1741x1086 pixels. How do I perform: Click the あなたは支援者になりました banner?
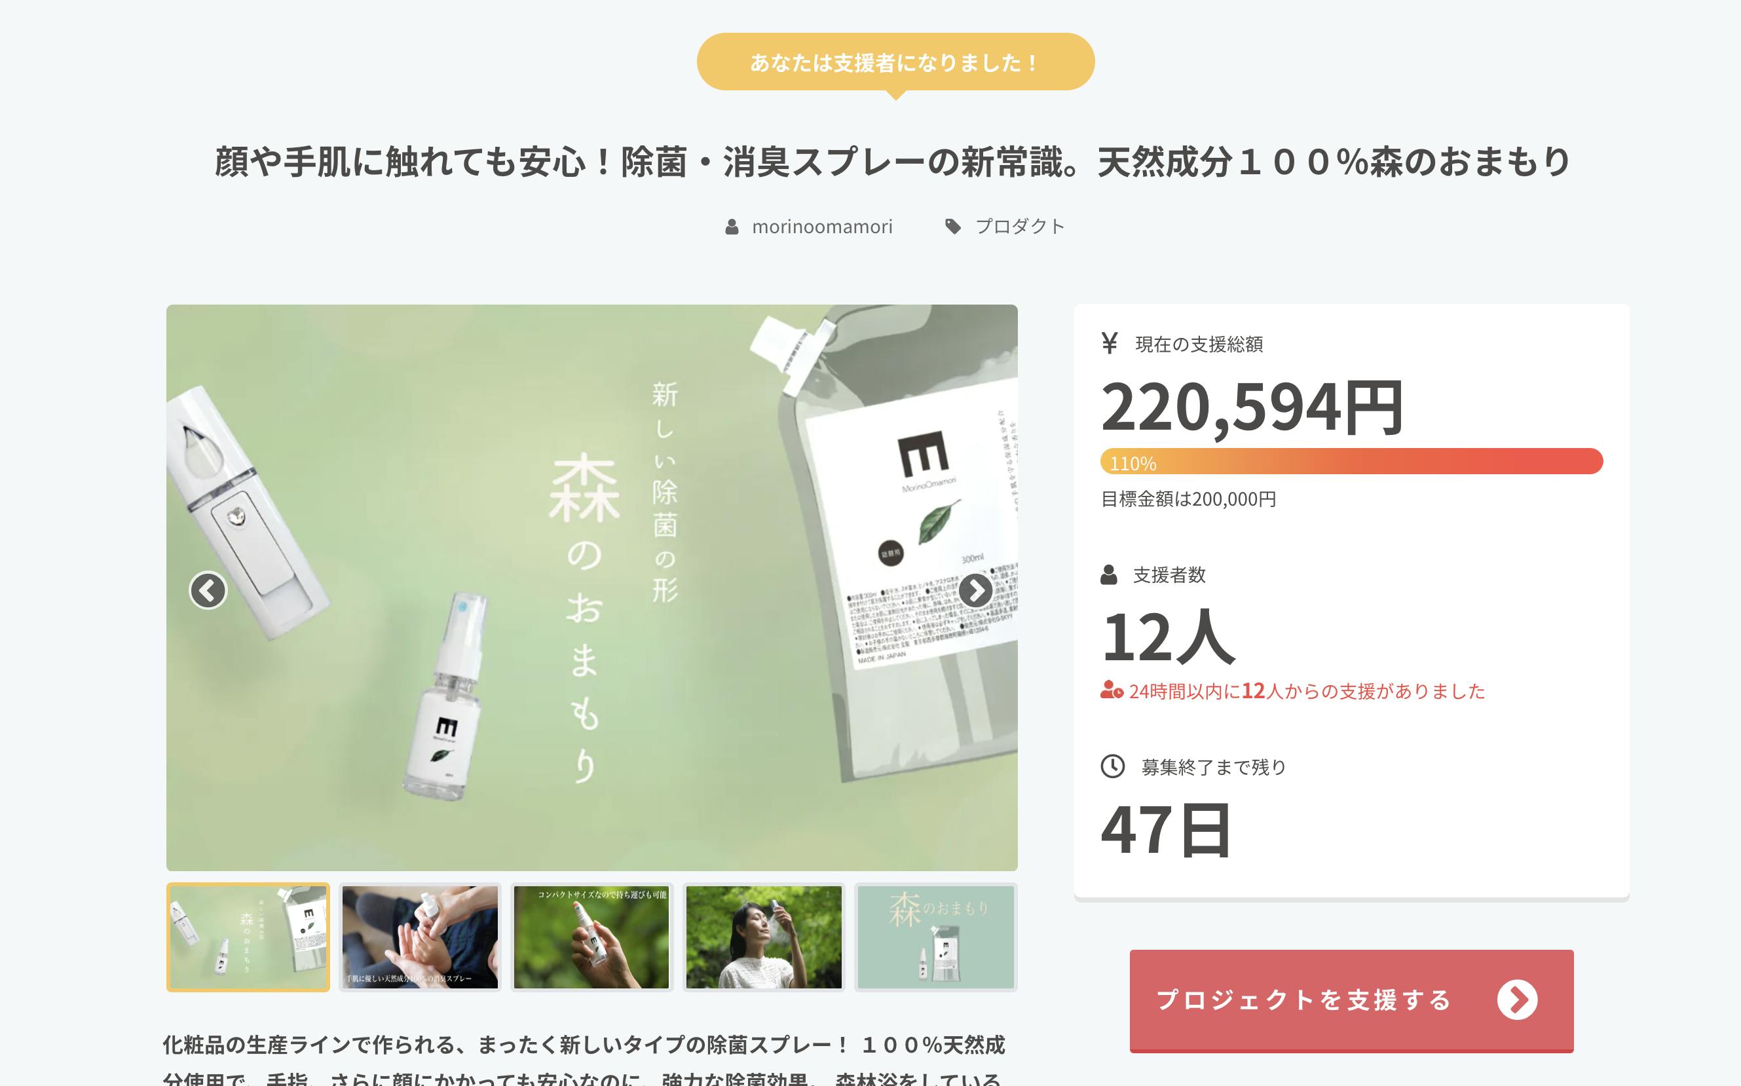click(x=895, y=63)
